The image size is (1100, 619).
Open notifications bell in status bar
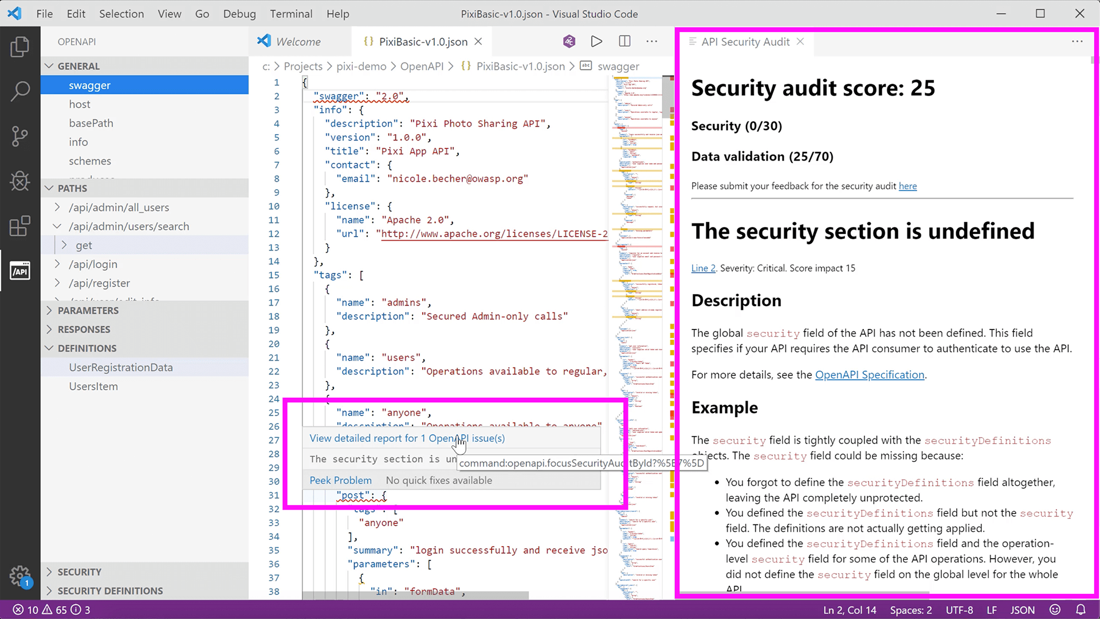coord(1081,610)
